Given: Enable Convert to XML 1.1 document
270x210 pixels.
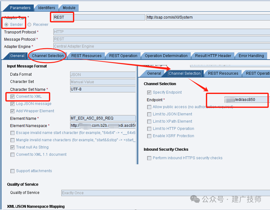Looking at the screenshot, I should tap(12, 155).
